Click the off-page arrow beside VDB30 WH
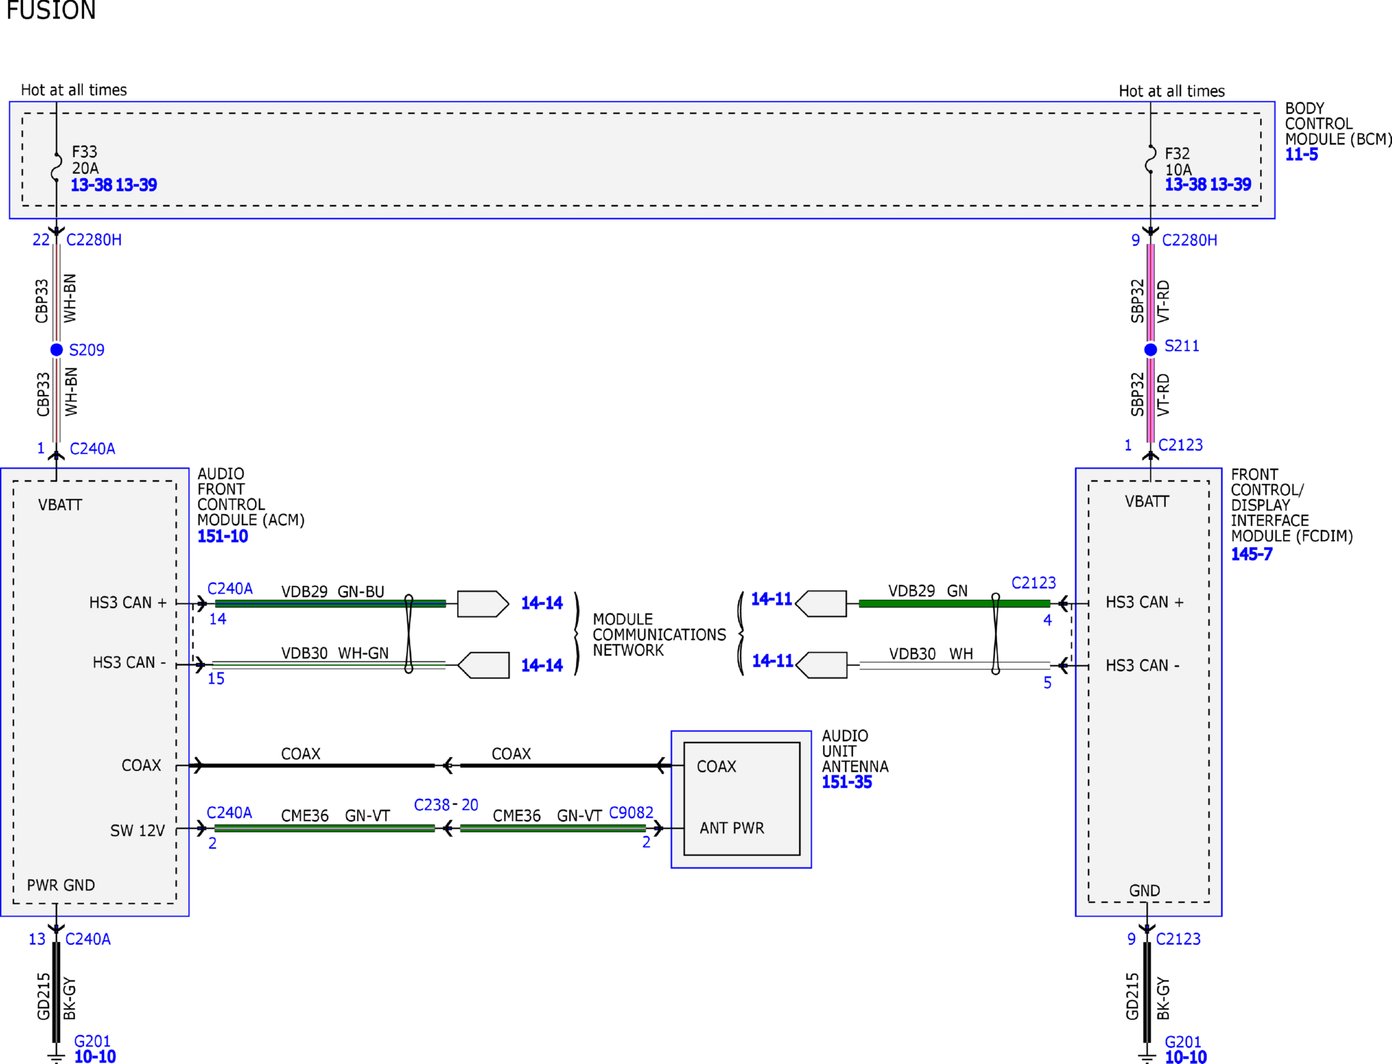The width and height of the screenshot is (1392, 1064). pos(821,665)
